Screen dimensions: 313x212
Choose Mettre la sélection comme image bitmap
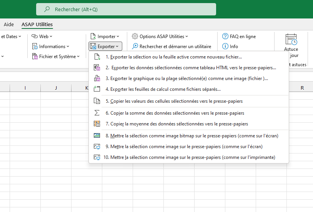pyautogui.click(x=189, y=136)
